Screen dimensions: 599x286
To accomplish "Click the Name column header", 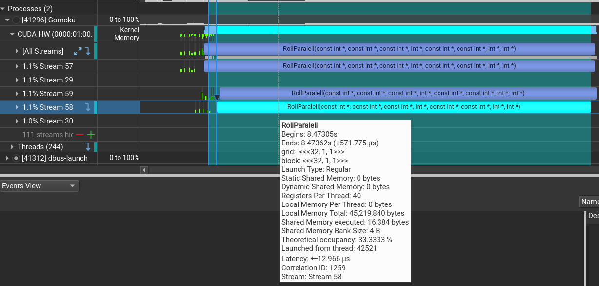I will pyautogui.click(x=589, y=202).
